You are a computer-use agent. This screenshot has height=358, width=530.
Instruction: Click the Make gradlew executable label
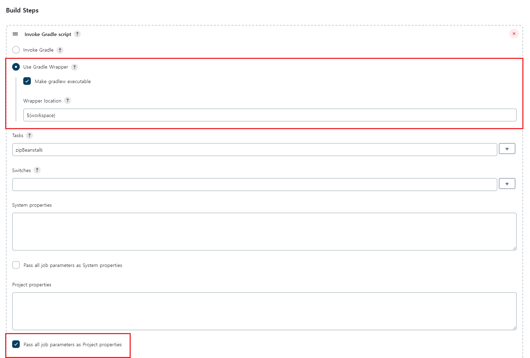(x=63, y=81)
